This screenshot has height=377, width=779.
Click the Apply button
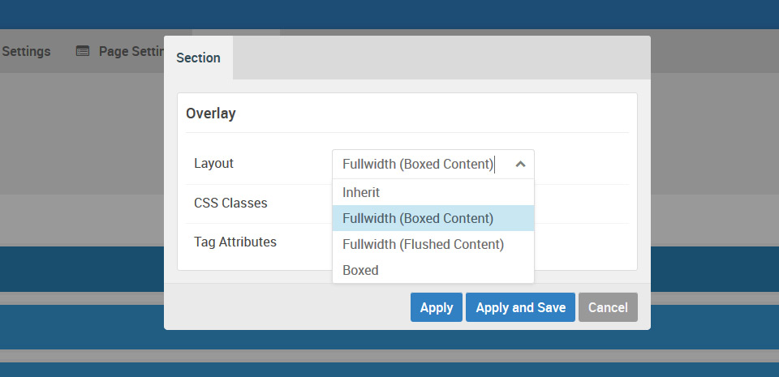437,307
